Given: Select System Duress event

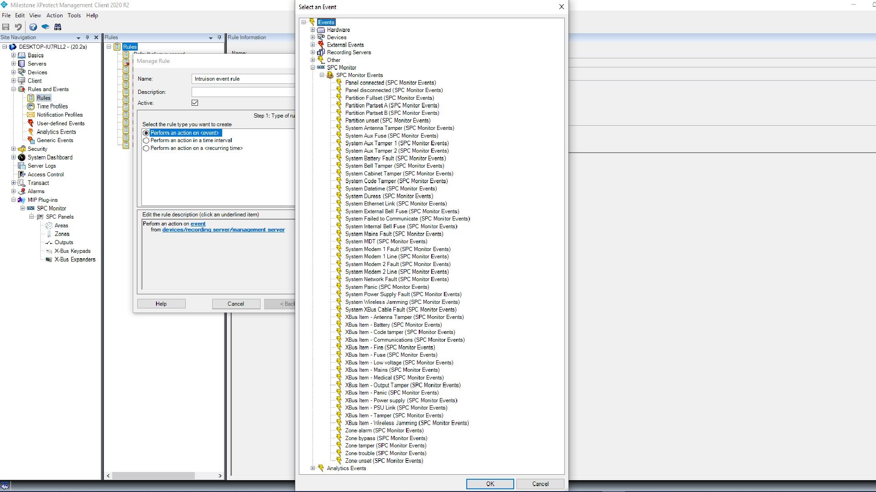Looking at the screenshot, I should pos(389,196).
